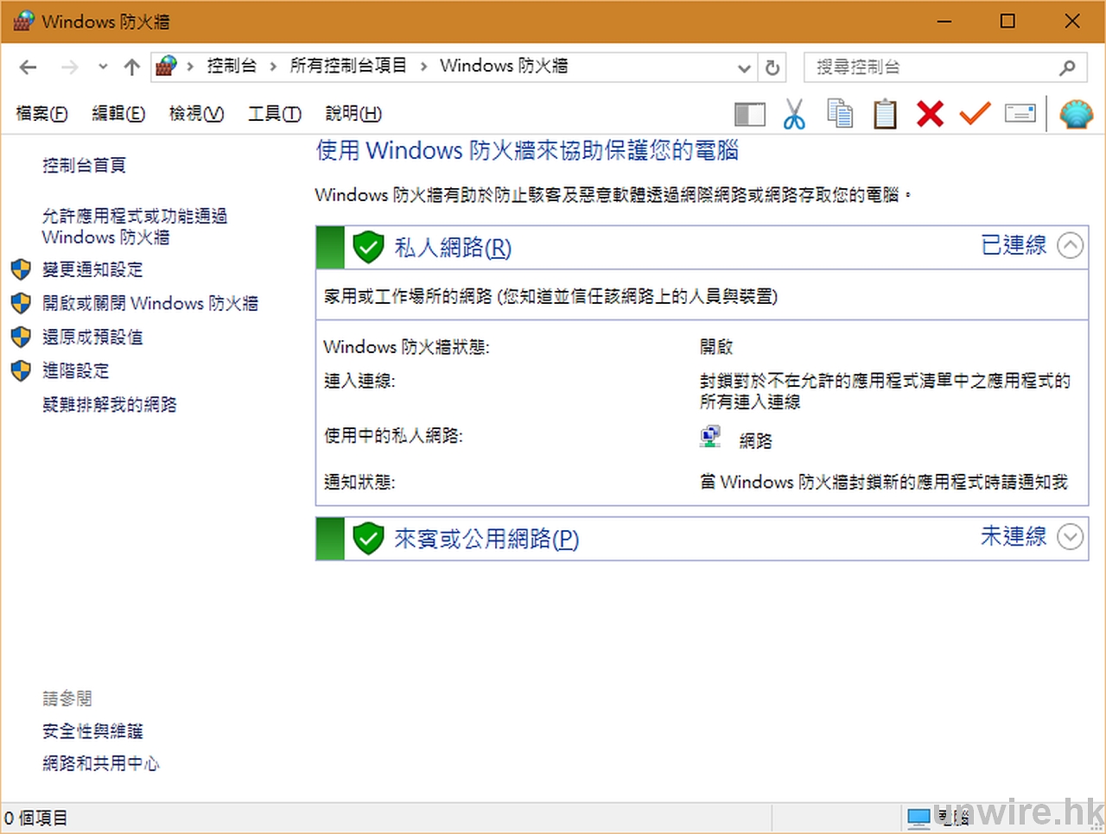Open the 工具(T) menu
The height and width of the screenshot is (834, 1106).
(x=274, y=113)
